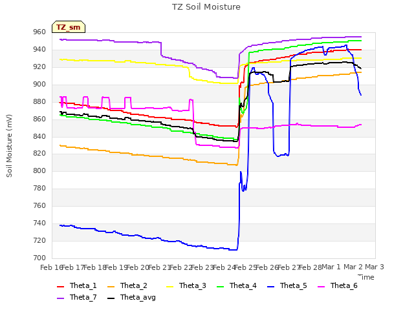The width and height of the screenshot is (414, 310).
Task: Click the 800 y-axis tick label
Action: (39, 170)
